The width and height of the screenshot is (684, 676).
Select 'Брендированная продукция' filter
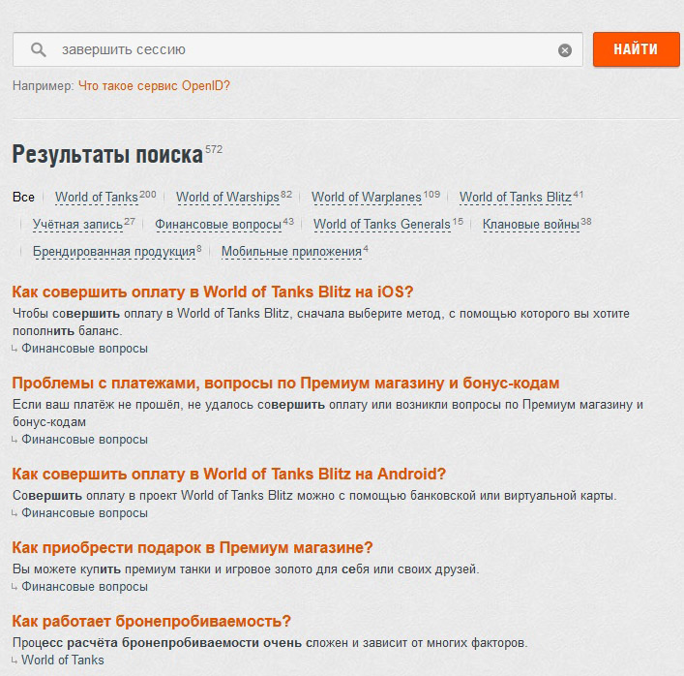114,252
